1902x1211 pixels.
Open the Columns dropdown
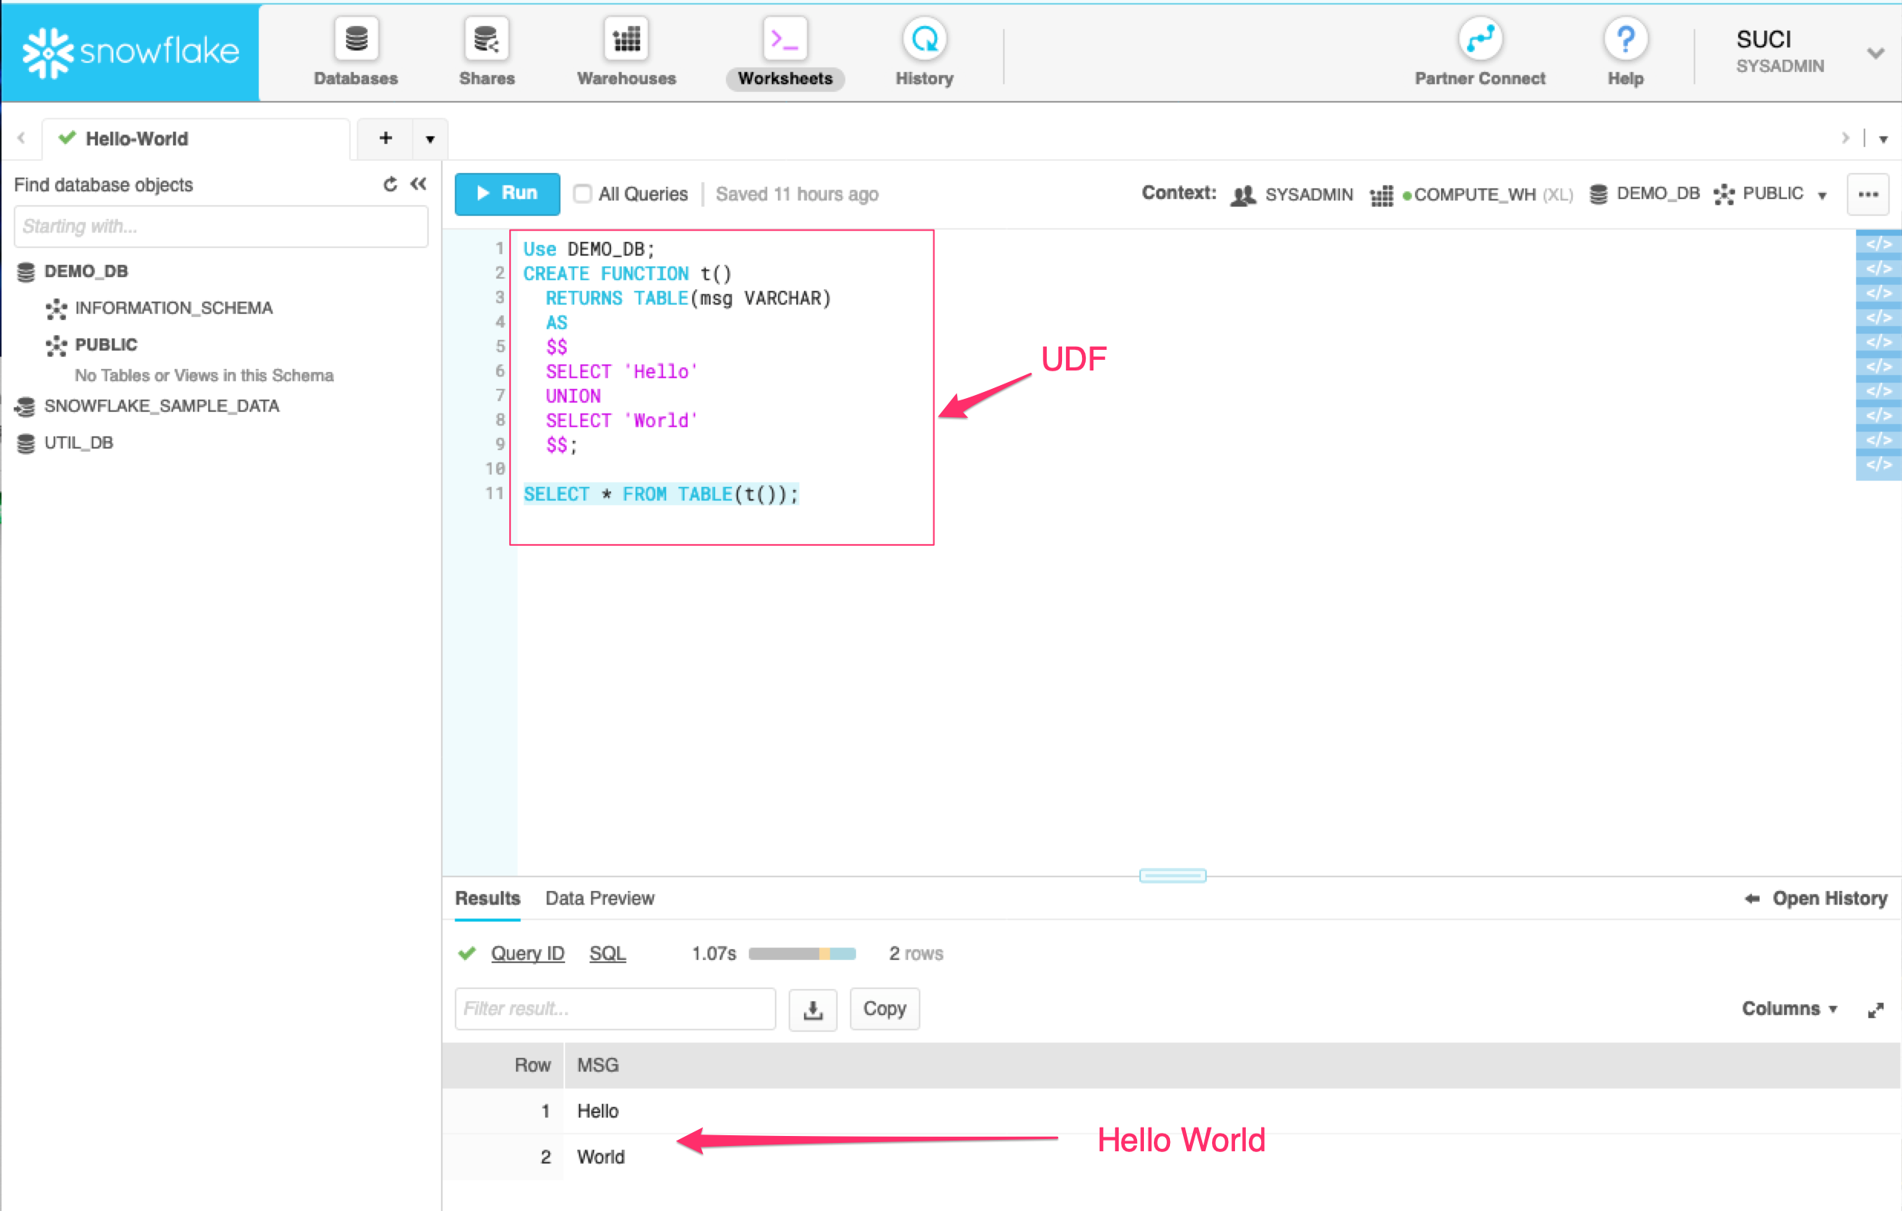tap(1790, 1008)
